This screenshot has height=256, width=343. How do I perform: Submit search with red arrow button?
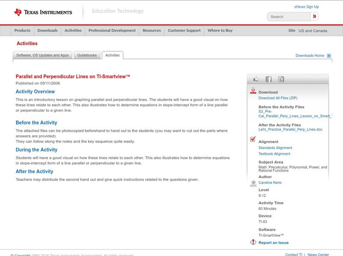[x=314, y=16]
